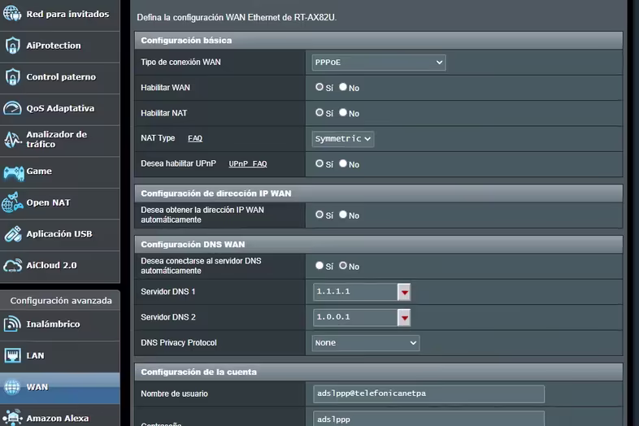Set Habilitar NAT to No
639x426 pixels.
(343, 112)
